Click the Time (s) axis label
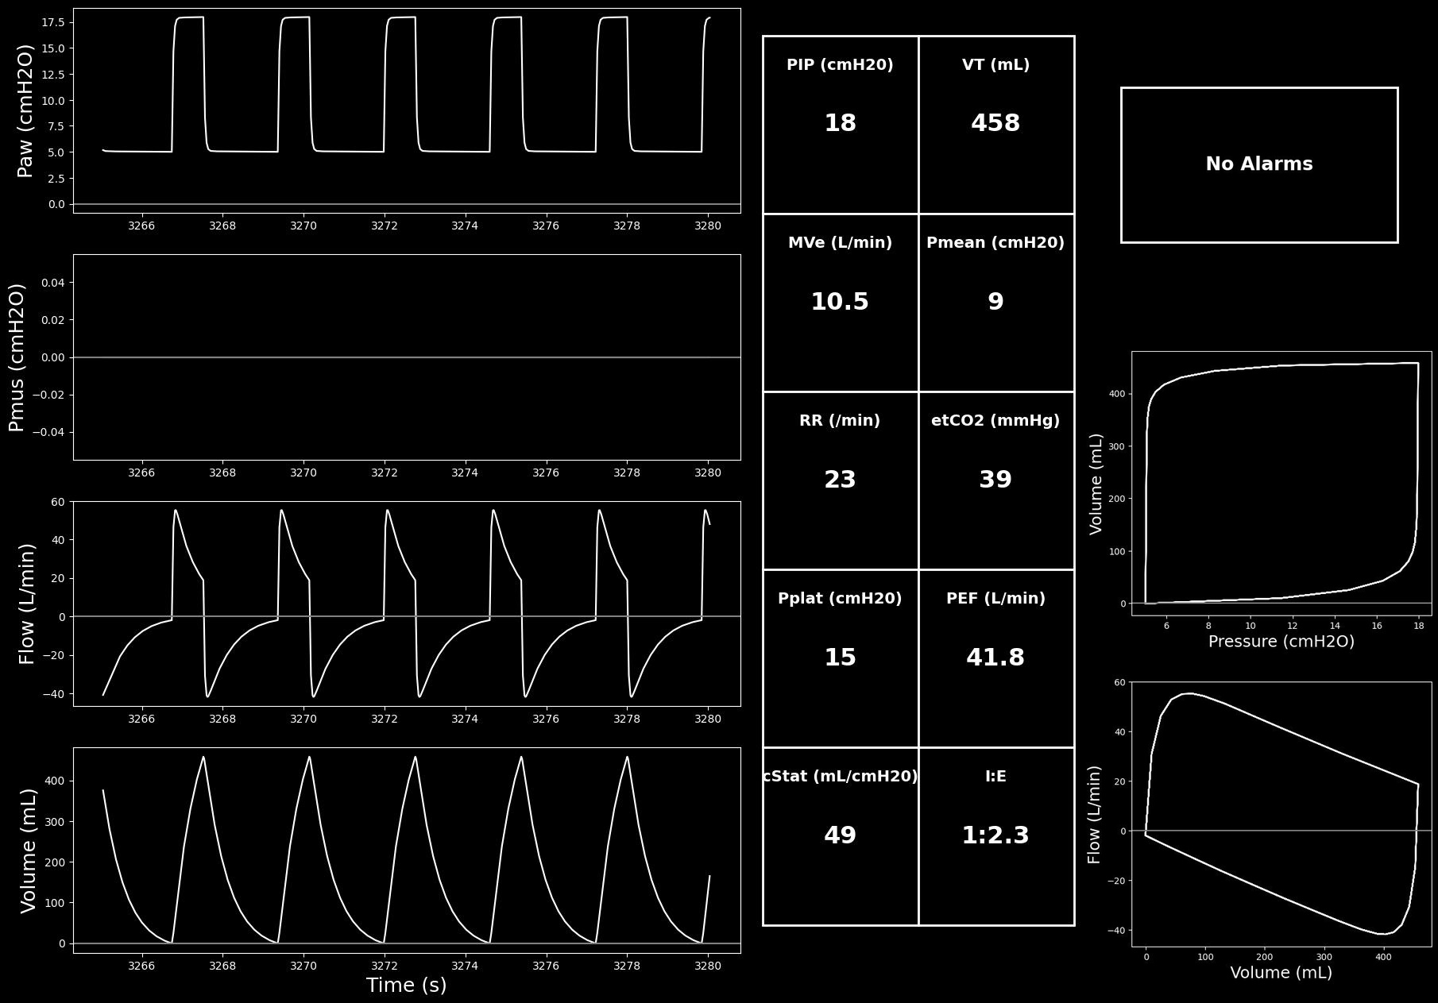Viewport: 1438px width, 1003px height. 407,986
